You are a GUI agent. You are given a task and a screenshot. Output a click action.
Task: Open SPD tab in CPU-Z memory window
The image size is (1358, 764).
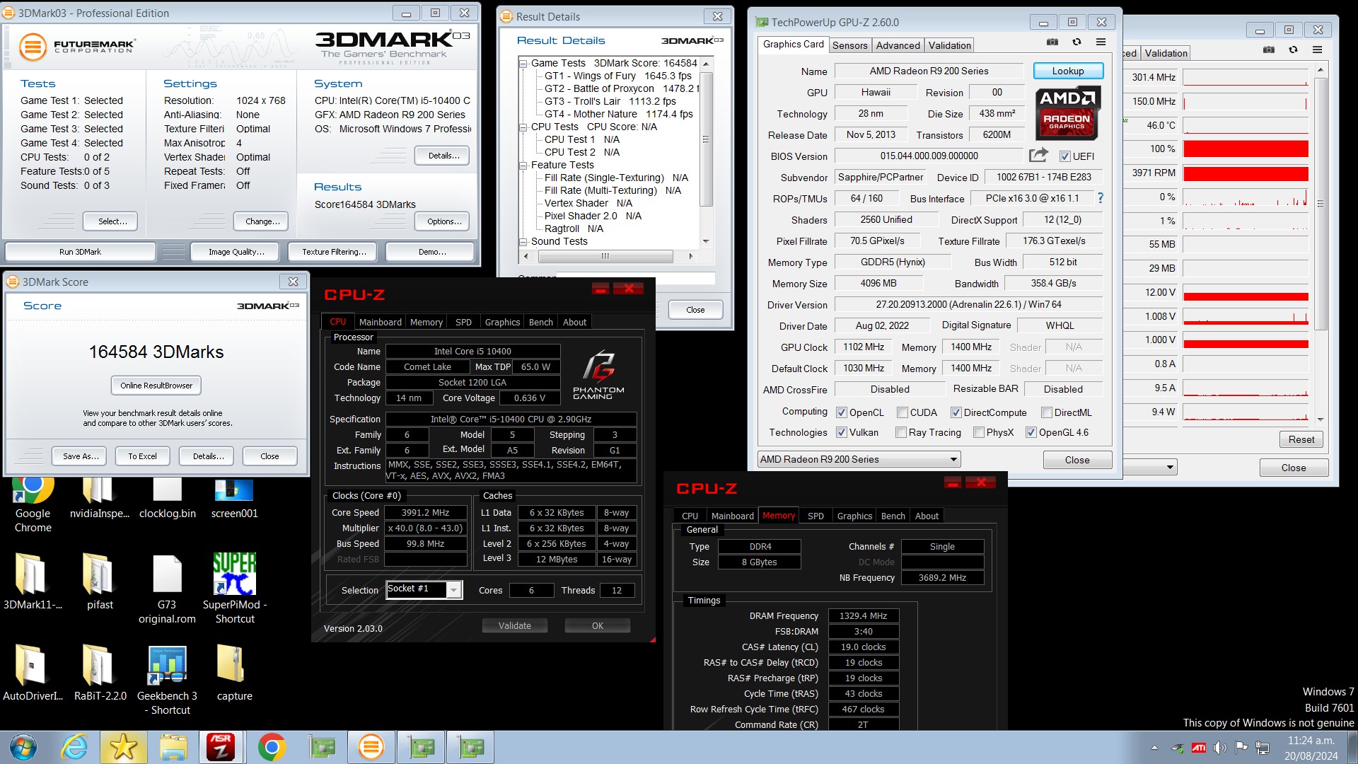pos(816,516)
